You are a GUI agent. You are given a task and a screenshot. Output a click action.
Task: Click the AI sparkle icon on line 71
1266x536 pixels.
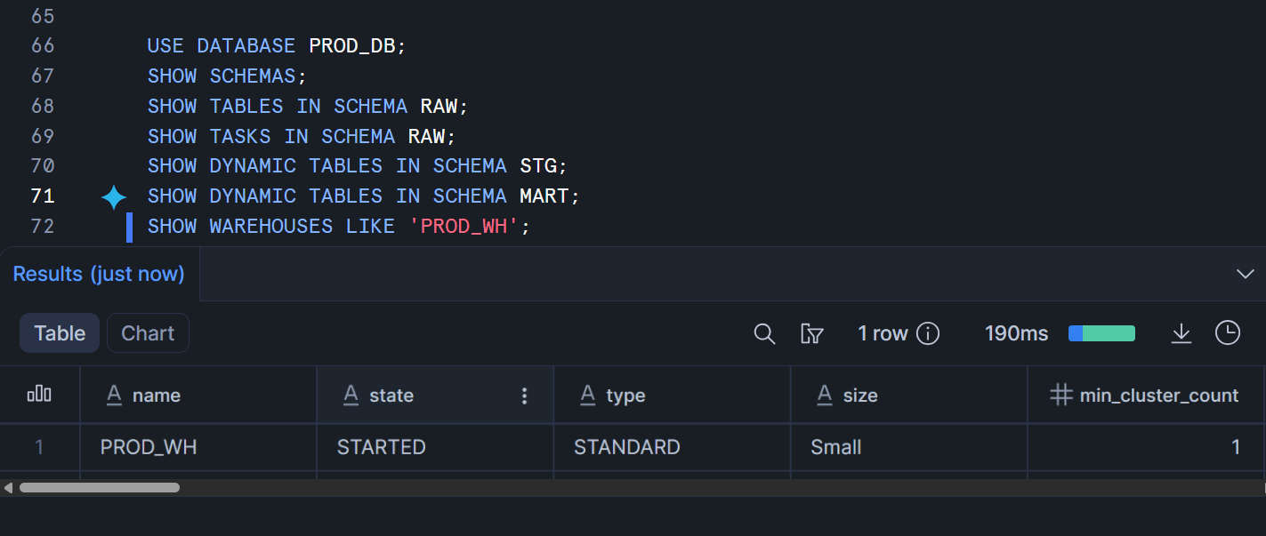click(x=114, y=196)
